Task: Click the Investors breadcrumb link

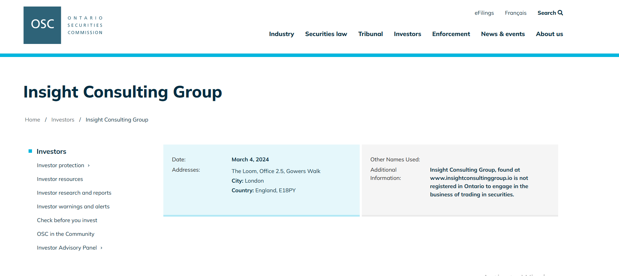Action: (x=63, y=120)
